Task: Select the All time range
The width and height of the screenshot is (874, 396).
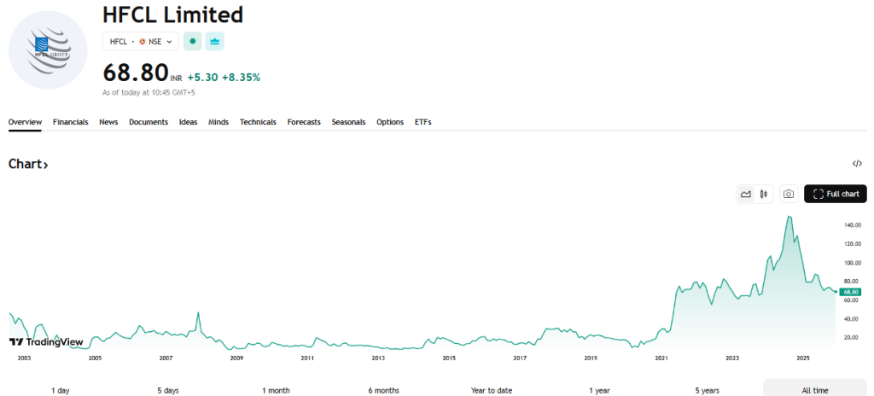Action: [x=814, y=390]
